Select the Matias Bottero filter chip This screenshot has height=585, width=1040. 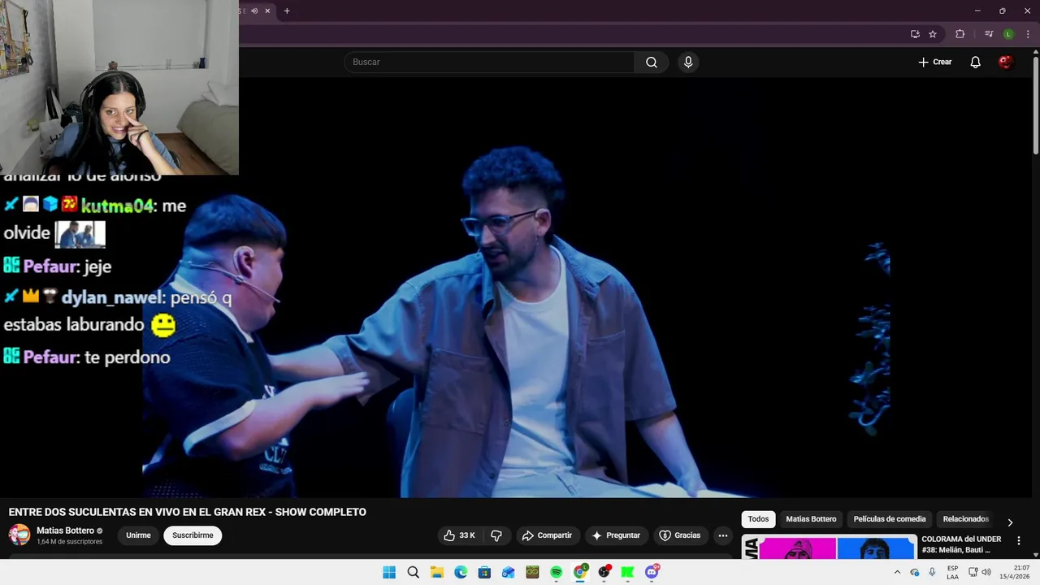[811, 519]
